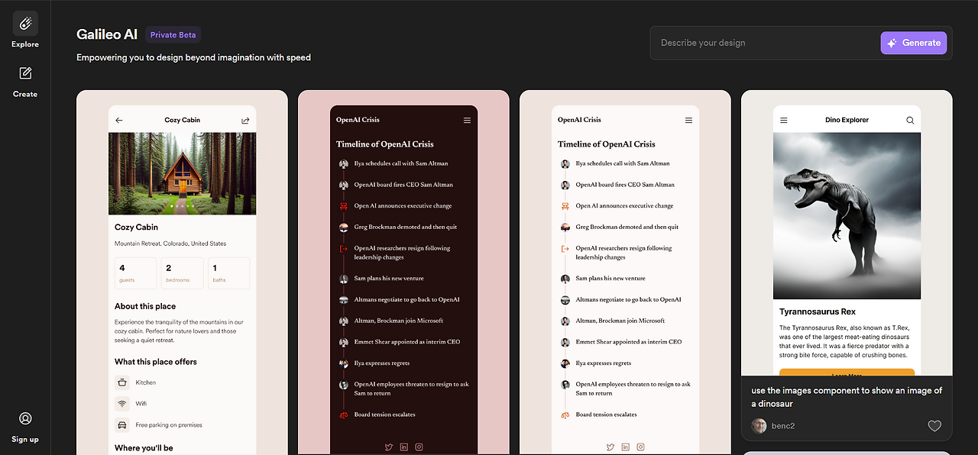Viewport: 978px width, 455px height.
Task: Click the dinosaur prompt description text
Action: [x=847, y=397]
